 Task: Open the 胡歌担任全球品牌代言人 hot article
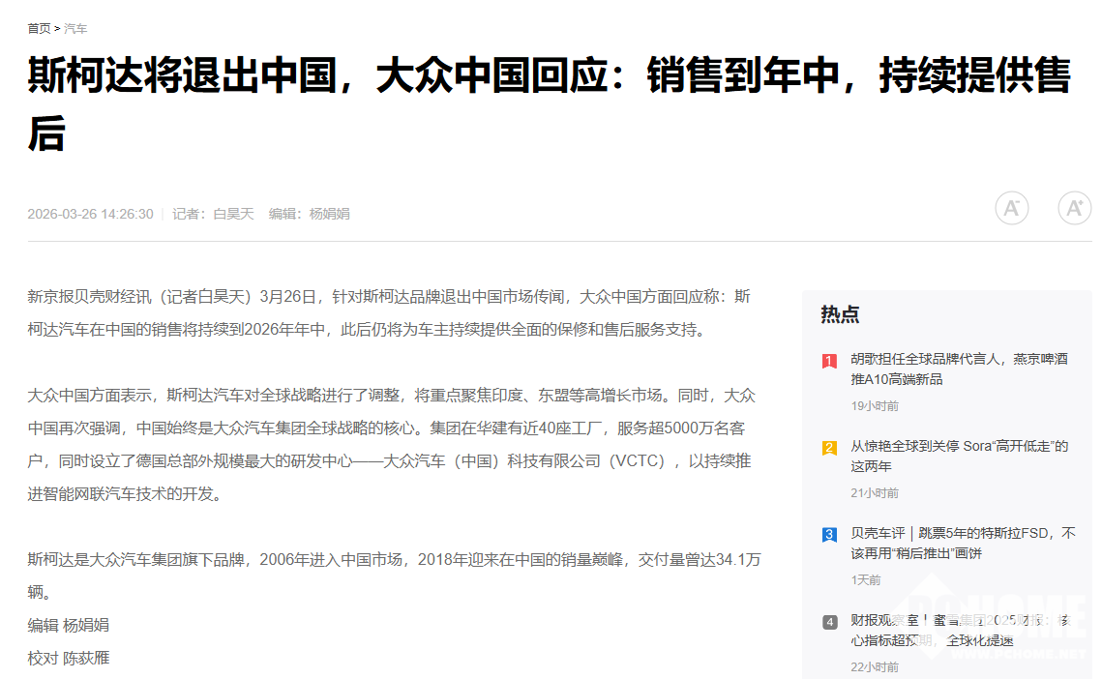(958, 369)
